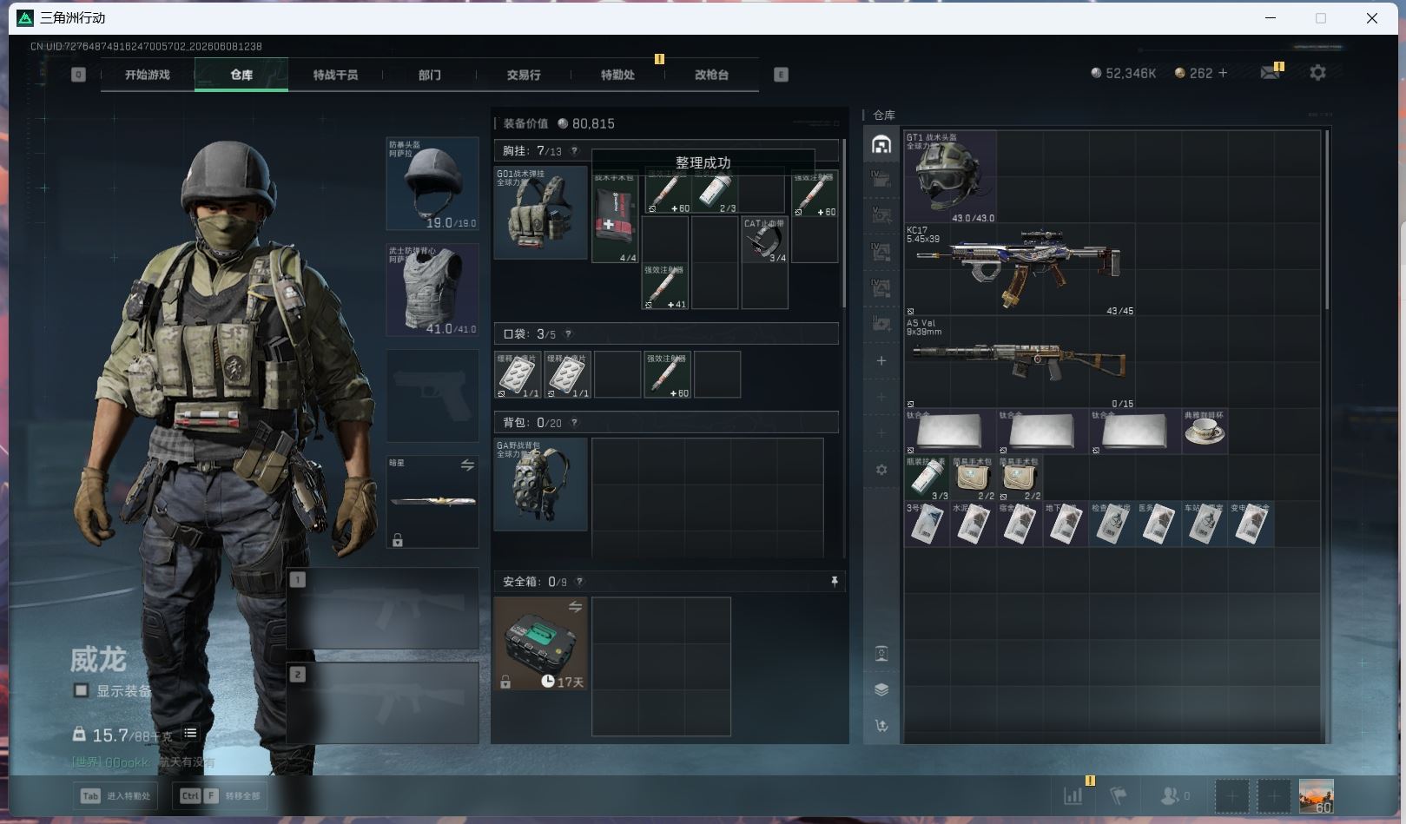Open the 改枪台 tab
This screenshot has width=1406, height=824.
[711, 75]
